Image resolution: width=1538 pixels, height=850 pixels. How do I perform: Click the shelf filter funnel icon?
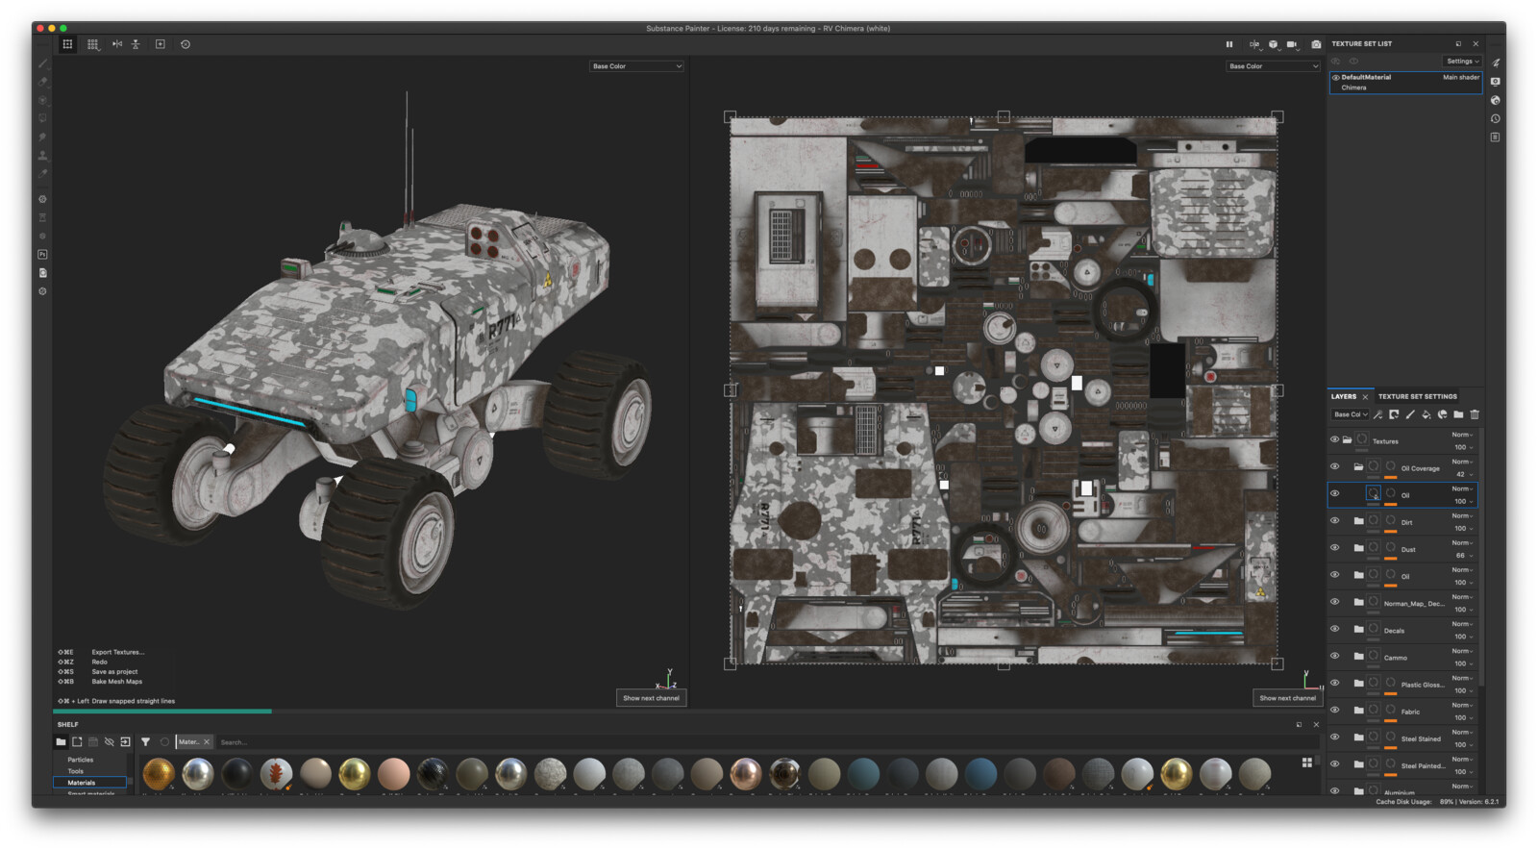[x=145, y=741]
